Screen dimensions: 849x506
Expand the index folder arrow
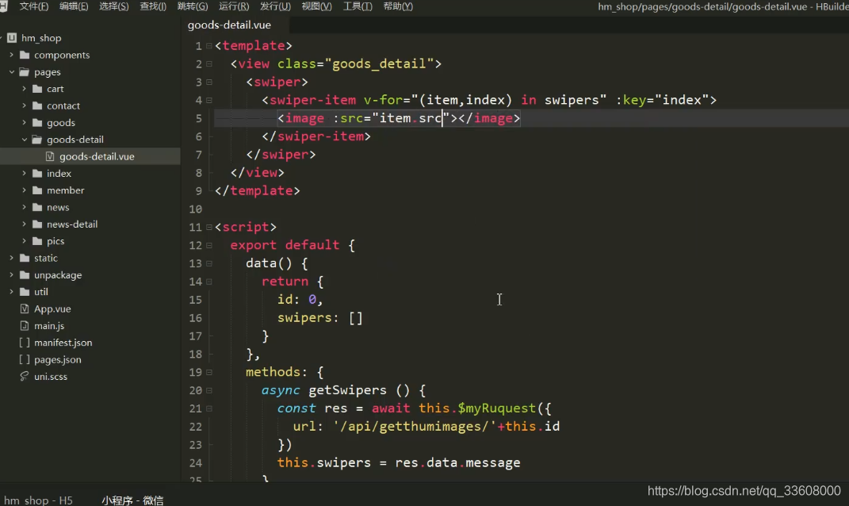pos(24,174)
